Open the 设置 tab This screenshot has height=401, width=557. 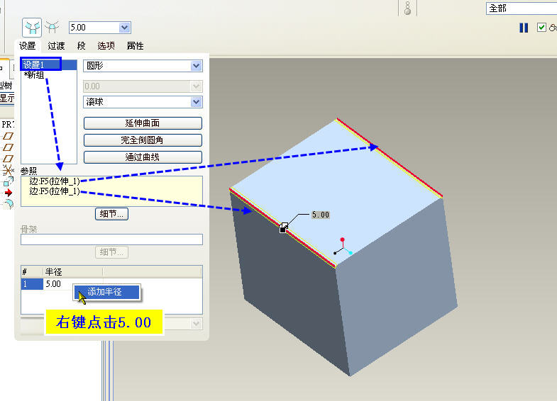28,46
